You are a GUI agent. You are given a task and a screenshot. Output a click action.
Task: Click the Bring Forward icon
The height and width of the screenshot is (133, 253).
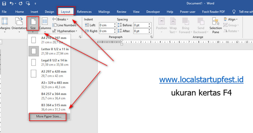(185, 21)
